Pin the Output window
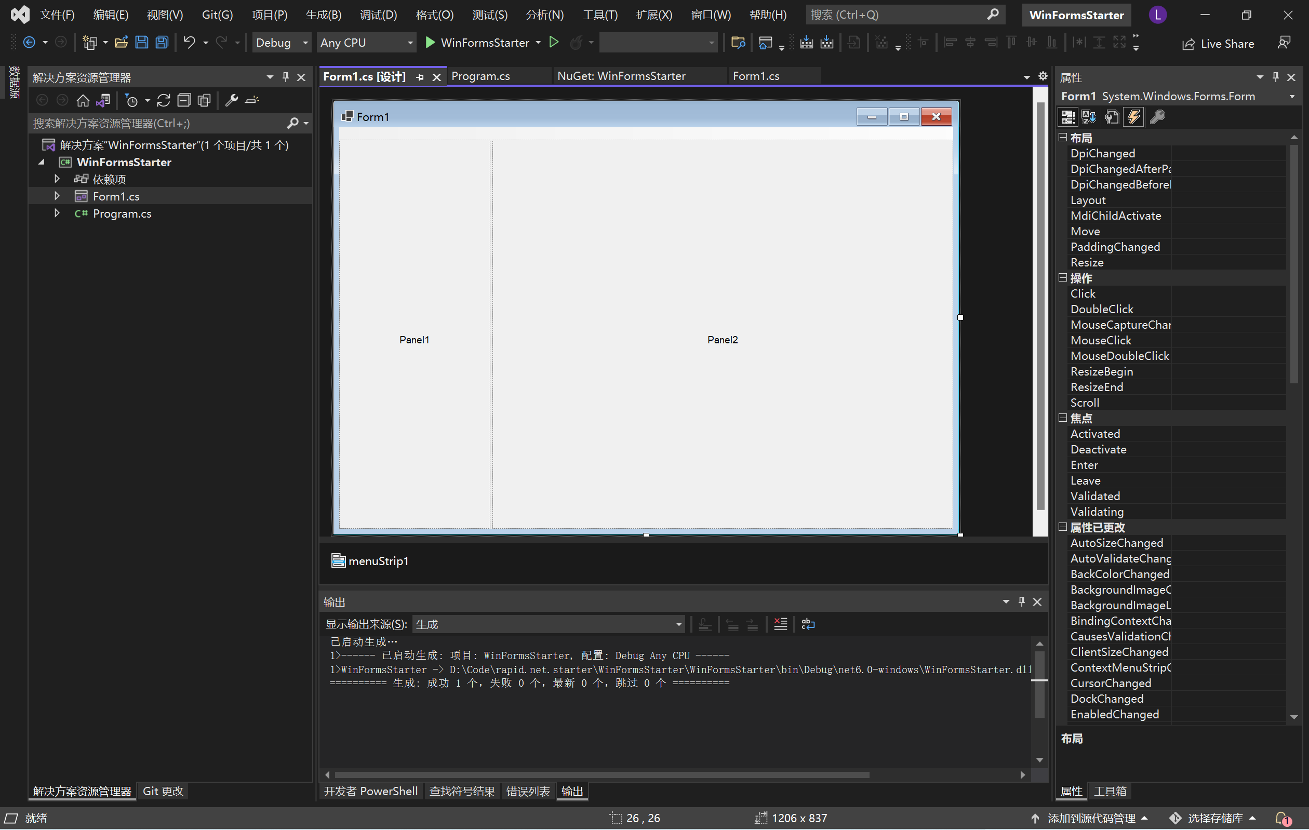 [1021, 601]
